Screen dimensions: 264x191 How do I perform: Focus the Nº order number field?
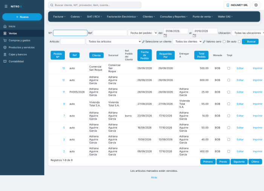[x=70, y=33]
